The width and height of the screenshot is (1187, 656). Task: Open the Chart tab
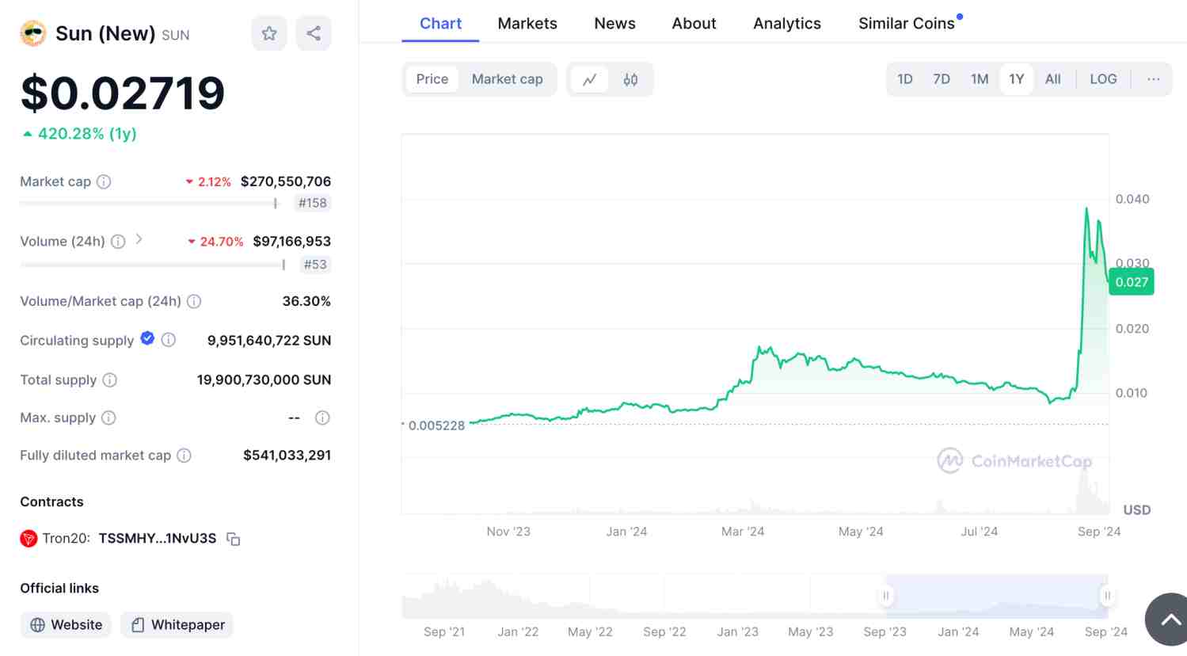[x=440, y=24]
